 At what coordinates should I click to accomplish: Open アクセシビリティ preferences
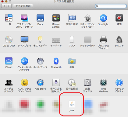coord(119,83)
